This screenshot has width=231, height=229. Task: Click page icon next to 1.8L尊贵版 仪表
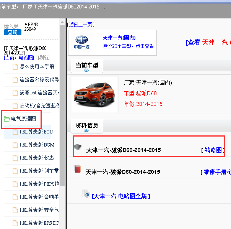15,158
